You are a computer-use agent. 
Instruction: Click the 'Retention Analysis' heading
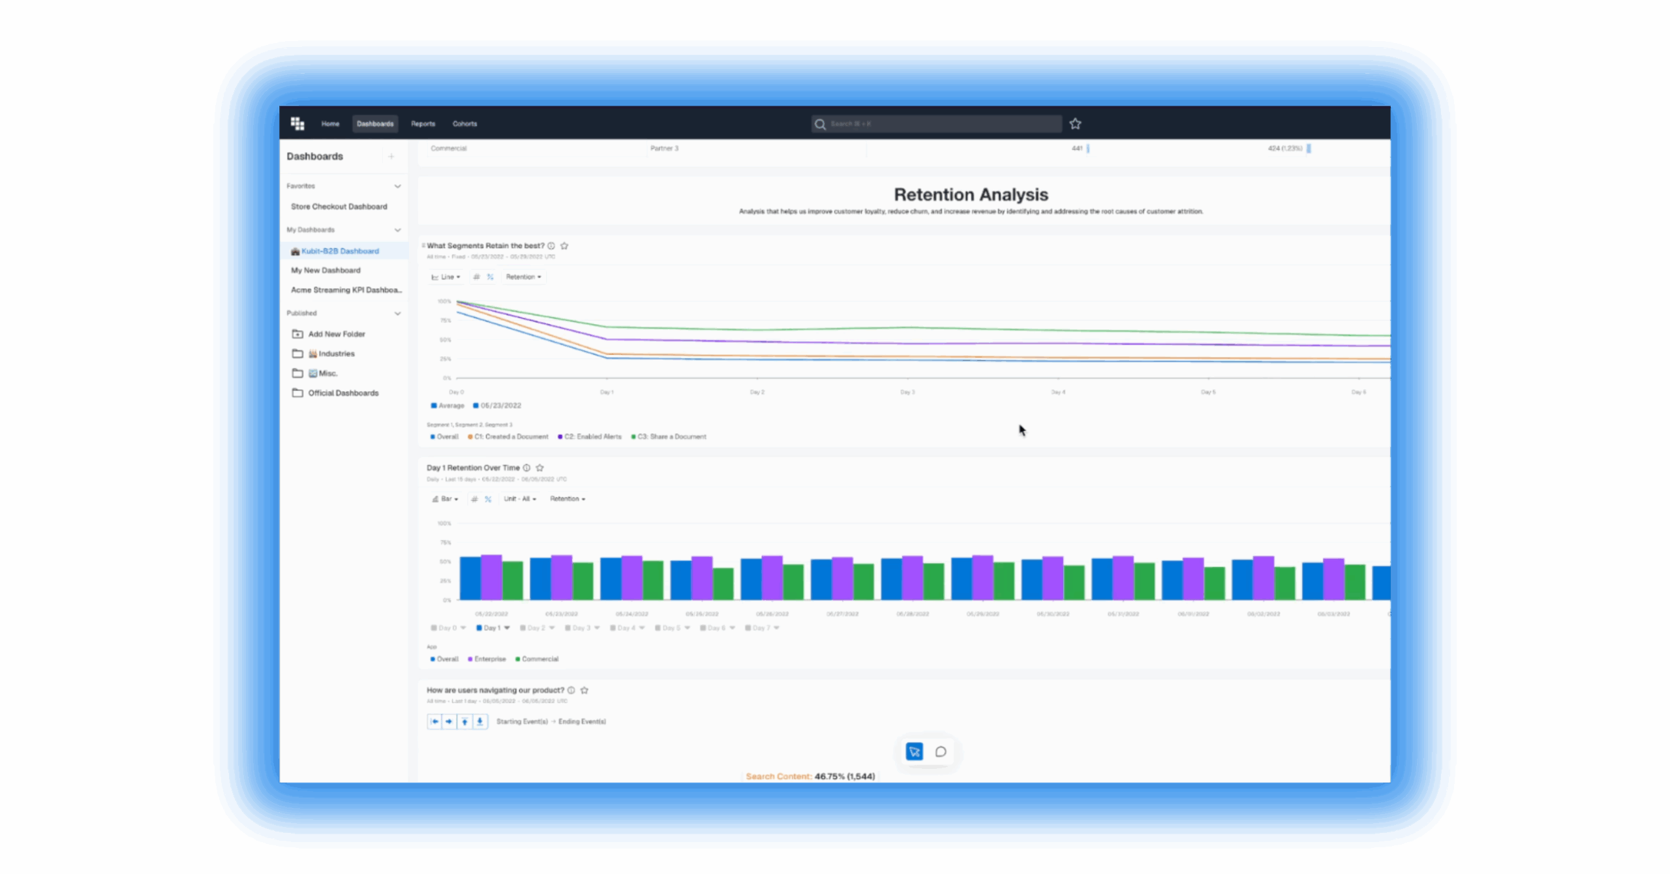tap(971, 195)
